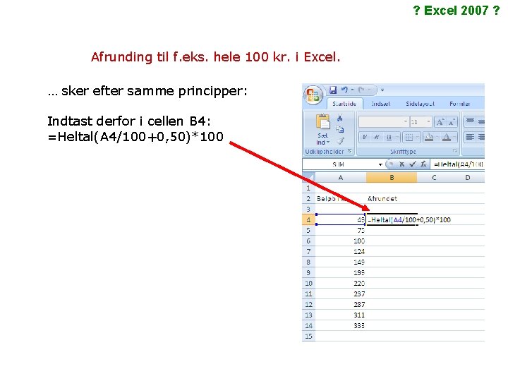
Task: Click cell A14 in row 14
Action: point(341,325)
